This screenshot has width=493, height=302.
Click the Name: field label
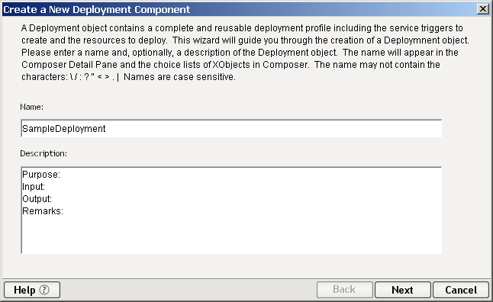tap(32, 107)
